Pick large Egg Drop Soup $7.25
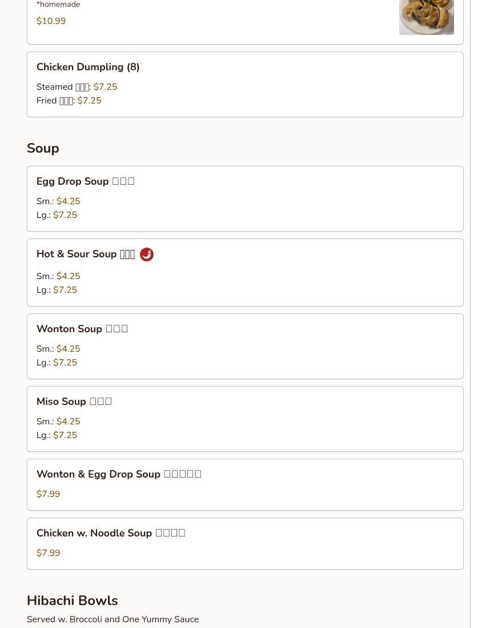The height and width of the screenshot is (628, 482). coord(65,215)
